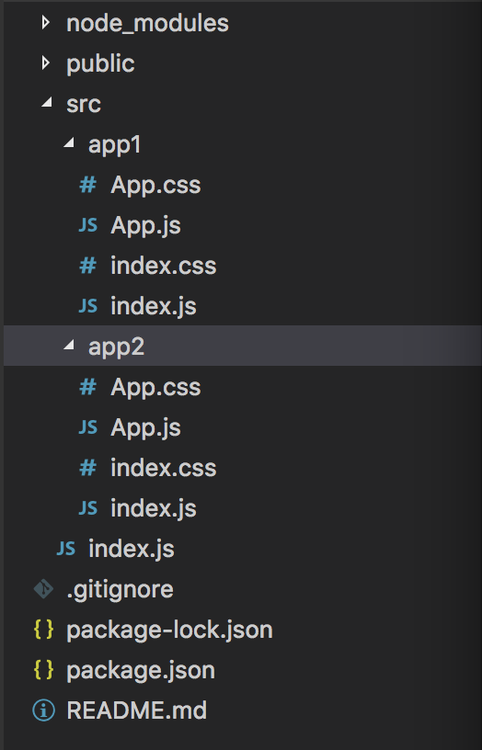Click JS icon of src root index.js
This screenshot has height=750, width=482.
[66, 548]
